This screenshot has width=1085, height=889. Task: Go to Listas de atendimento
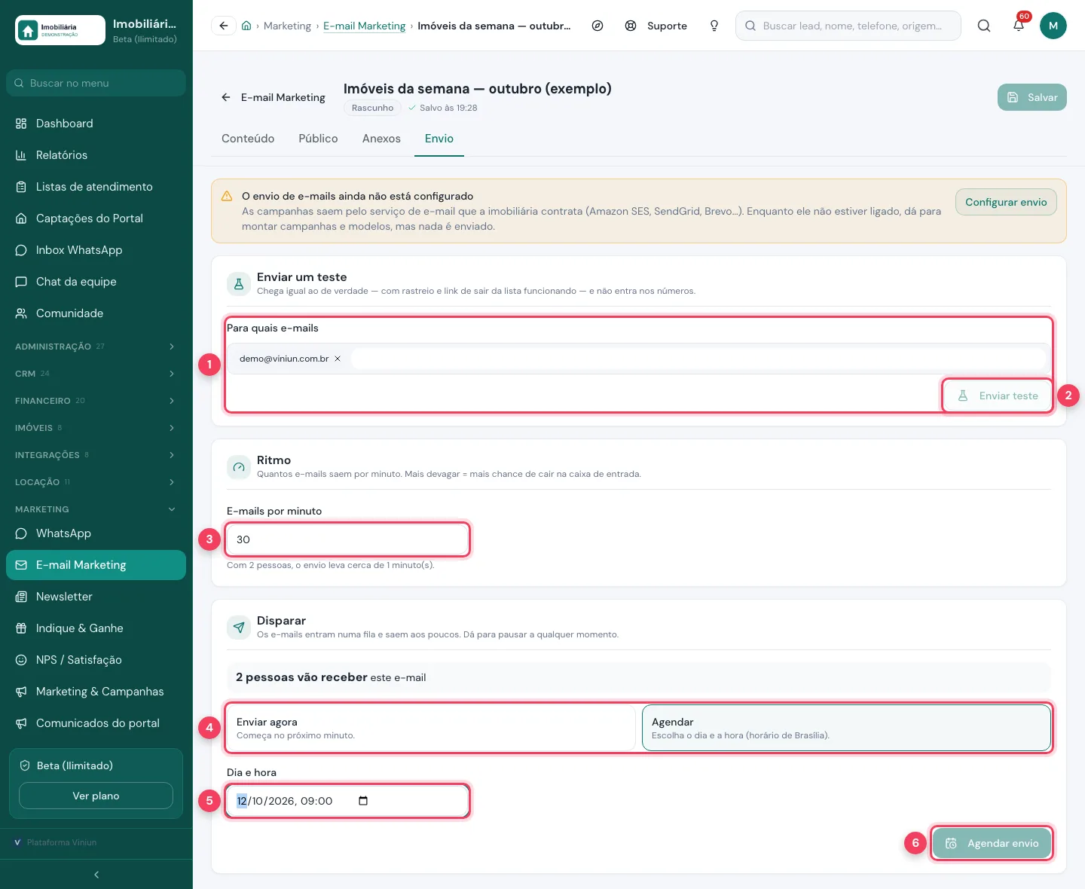(96, 187)
